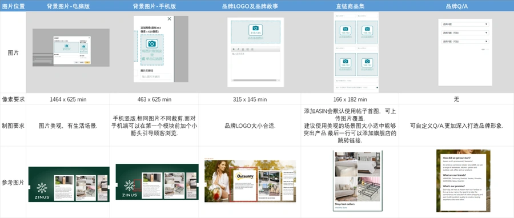Open the third optional question dropdown in brand Q/A
The image size is (514, 218).
point(465,41)
